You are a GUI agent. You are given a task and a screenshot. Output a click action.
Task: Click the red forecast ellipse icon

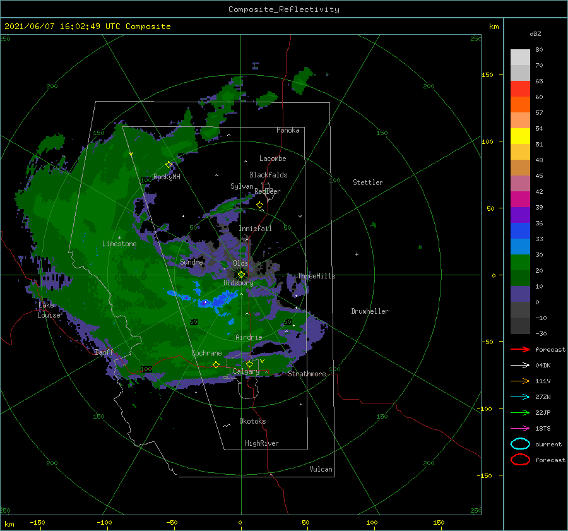(x=520, y=460)
